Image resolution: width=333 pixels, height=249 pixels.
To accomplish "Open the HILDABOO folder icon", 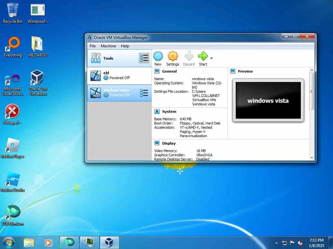I will coord(38,47).
